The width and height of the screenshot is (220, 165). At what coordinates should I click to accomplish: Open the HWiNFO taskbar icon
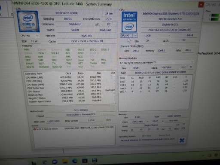click(x=95, y=160)
